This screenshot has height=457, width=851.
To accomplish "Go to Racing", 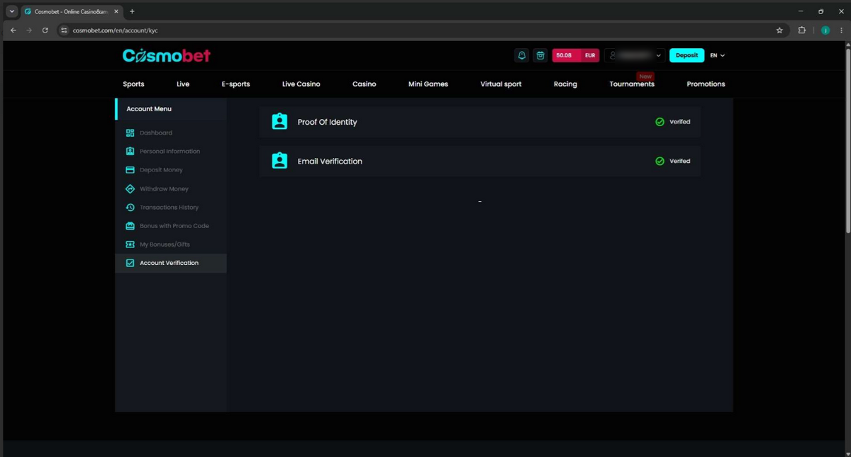I will (x=565, y=84).
